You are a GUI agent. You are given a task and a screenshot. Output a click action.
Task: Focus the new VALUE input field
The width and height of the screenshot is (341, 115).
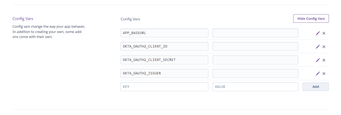point(255,87)
